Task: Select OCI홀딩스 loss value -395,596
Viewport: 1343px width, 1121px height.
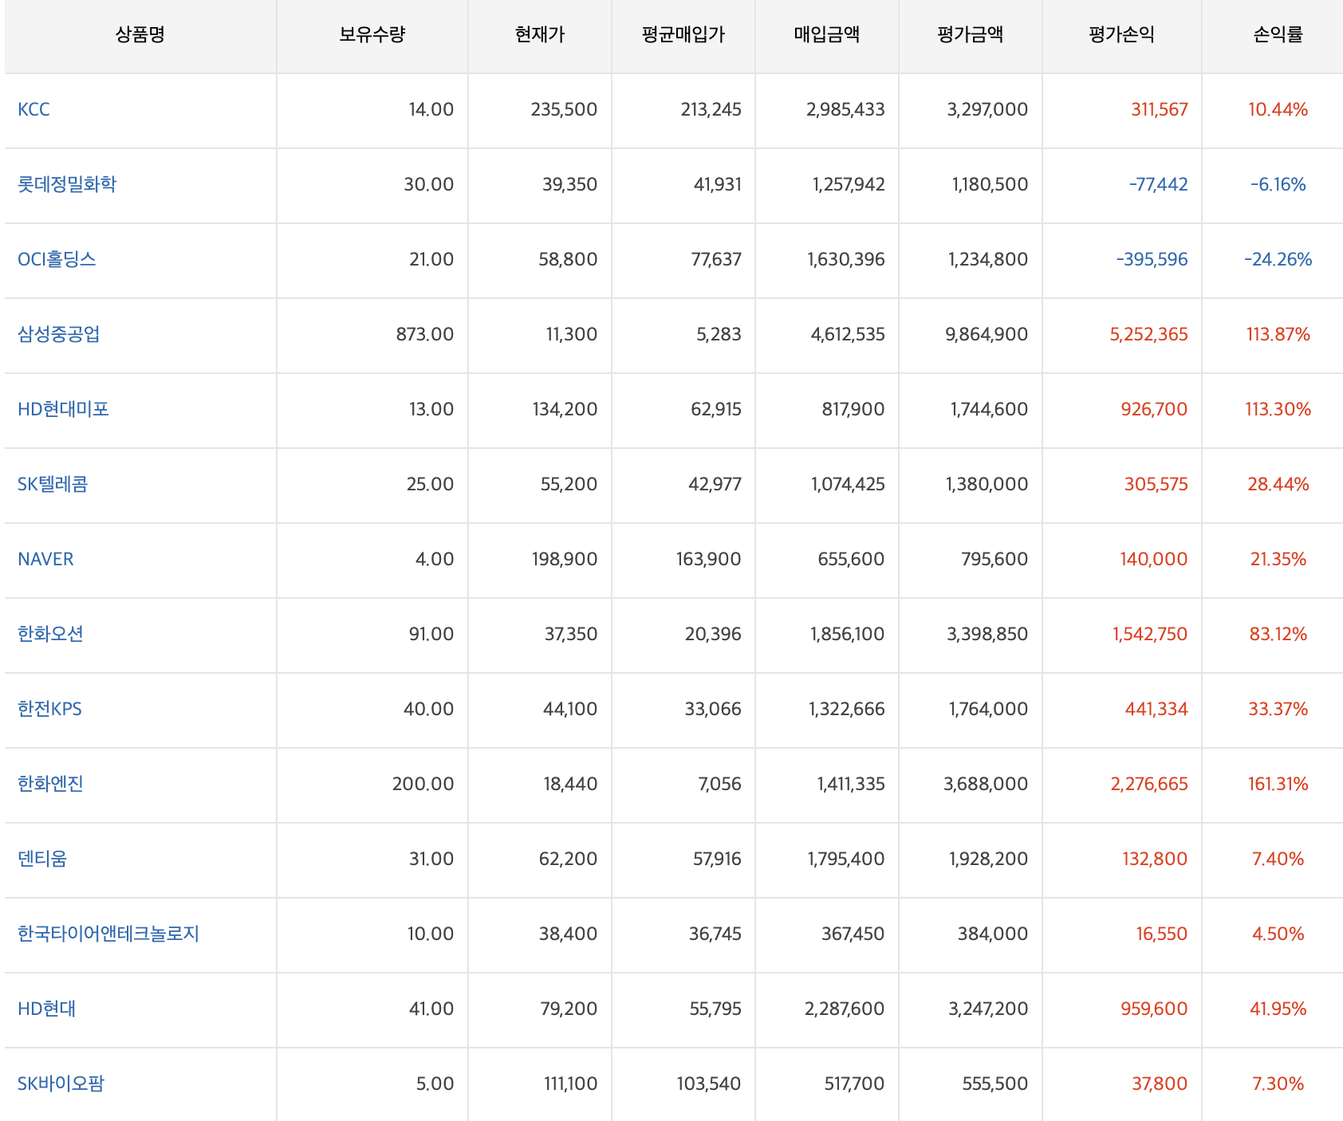Action: pos(1152,260)
